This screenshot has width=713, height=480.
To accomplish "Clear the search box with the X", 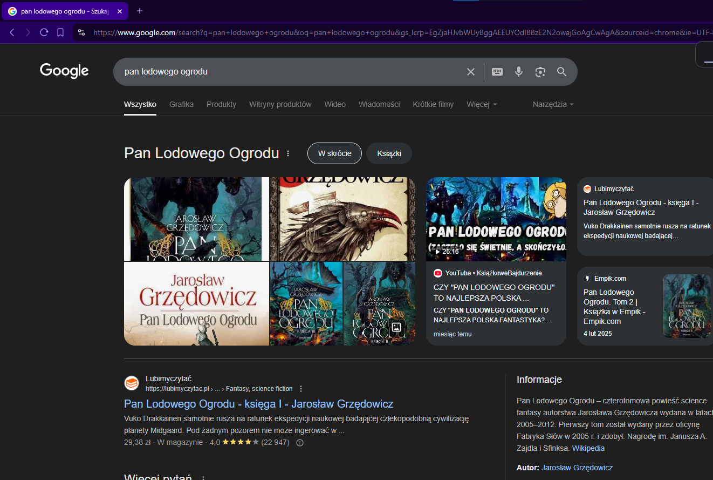I will [x=471, y=72].
